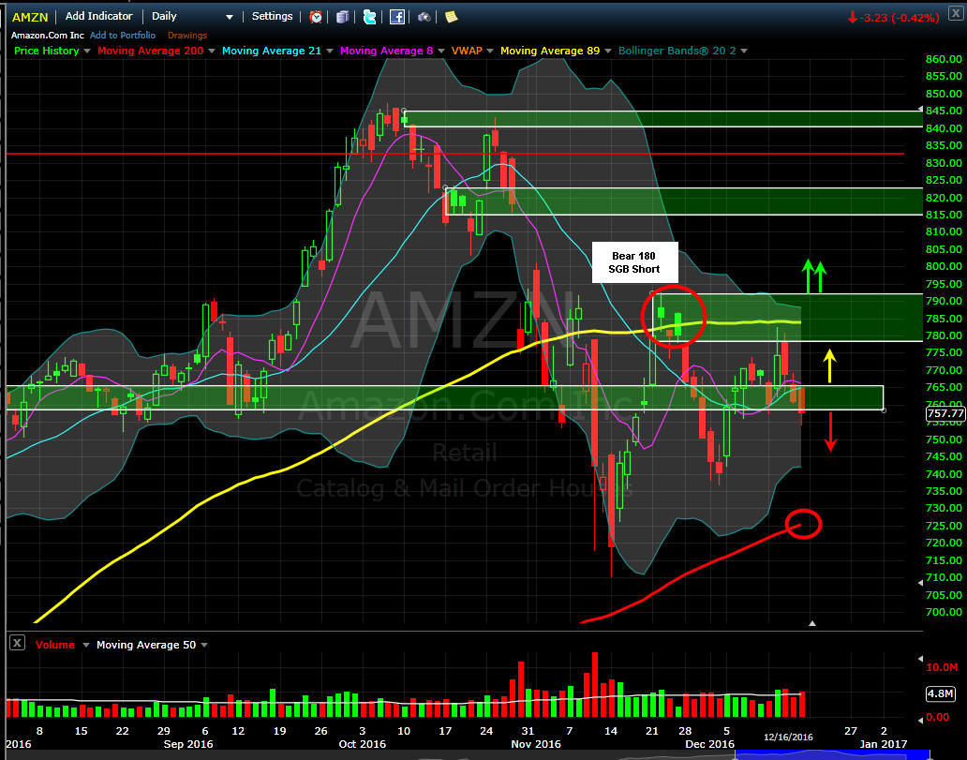
Task: Select the Bear 180 SGB Short annotation
Action: click(x=634, y=262)
